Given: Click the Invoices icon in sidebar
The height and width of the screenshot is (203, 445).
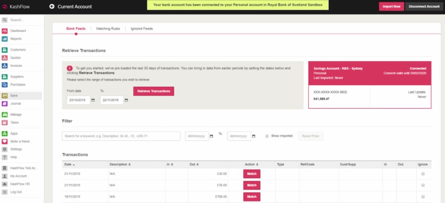Looking at the screenshot, I should click(x=5, y=66).
